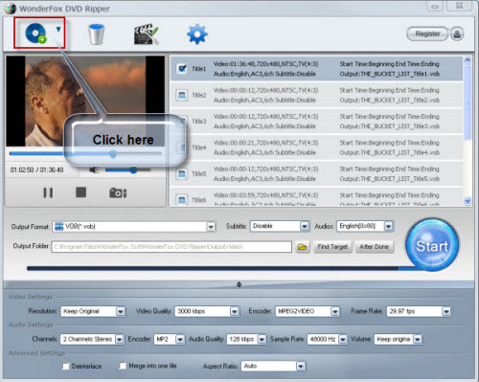This screenshot has height=382, width=479.
Task: Open the clapperboard video edit tool
Action: (147, 34)
